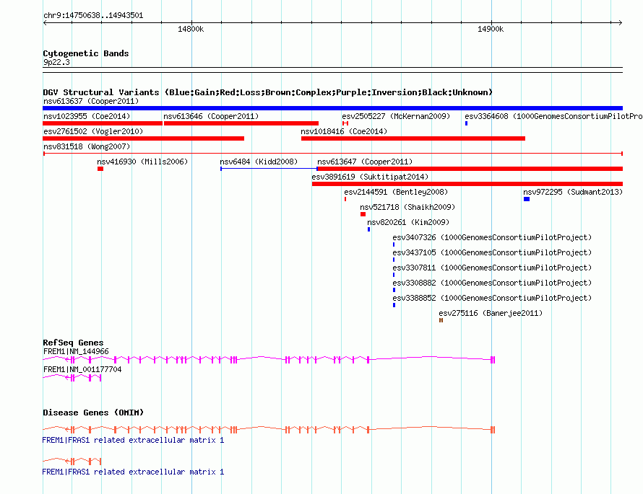The width and height of the screenshot is (643, 494).
Task: Click the red nsv613647 loss bar
Action: click(x=470, y=169)
